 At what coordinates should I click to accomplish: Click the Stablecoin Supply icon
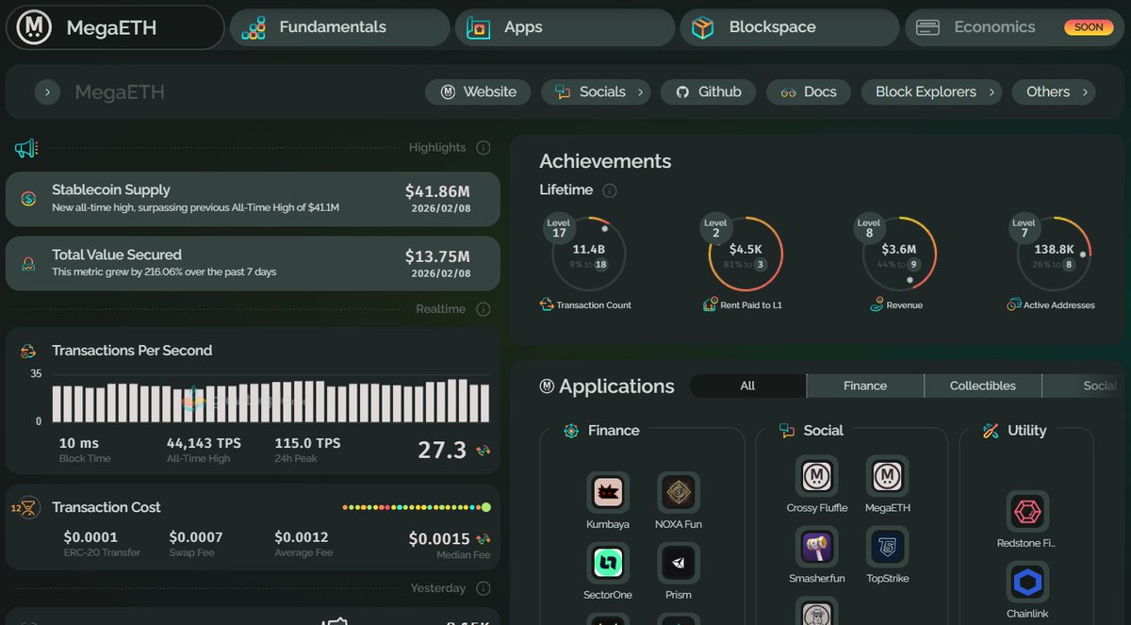[29, 199]
